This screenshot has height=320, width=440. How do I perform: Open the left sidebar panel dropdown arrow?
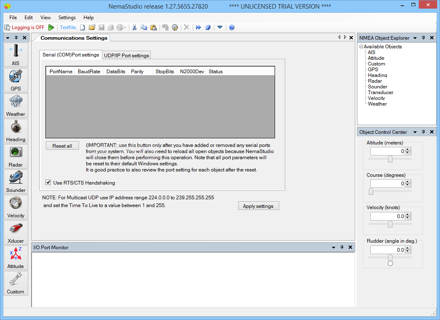(8, 38)
